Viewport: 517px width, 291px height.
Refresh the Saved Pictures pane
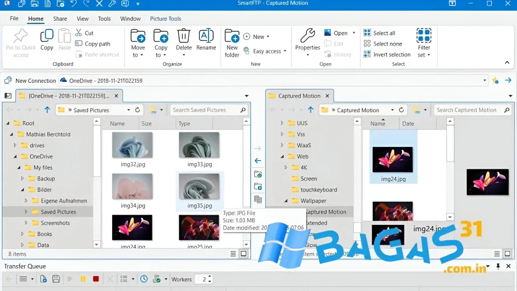[x=137, y=110]
